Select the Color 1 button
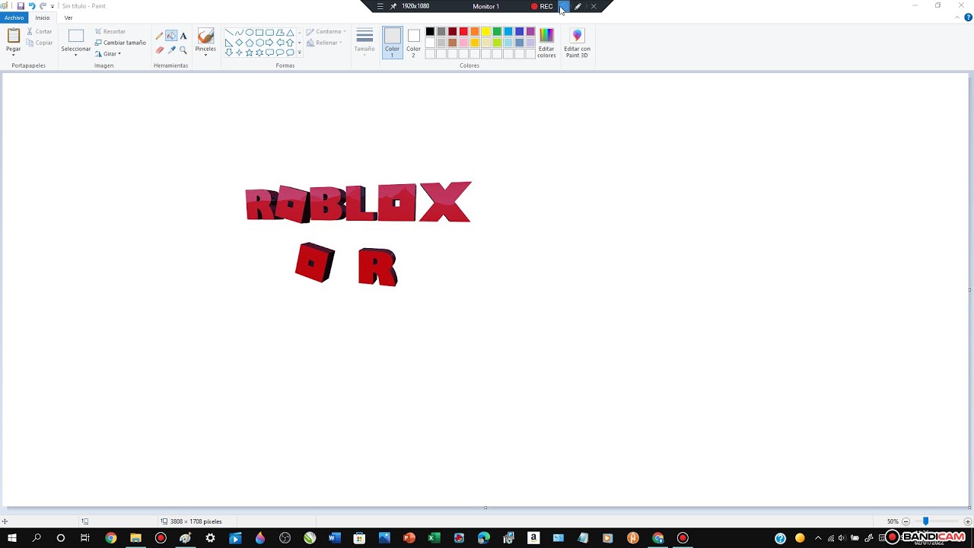The image size is (974, 548). coord(392,43)
